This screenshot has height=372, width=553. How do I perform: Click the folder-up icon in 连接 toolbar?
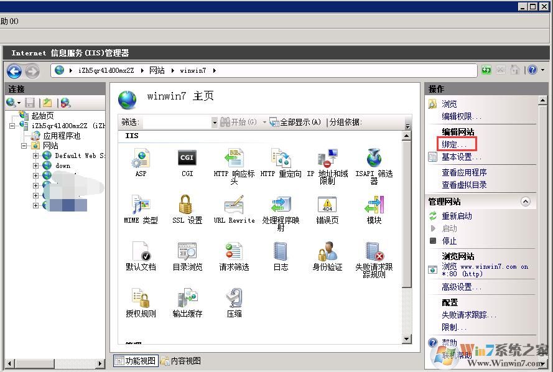pyautogui.click(x=47, y=103)
